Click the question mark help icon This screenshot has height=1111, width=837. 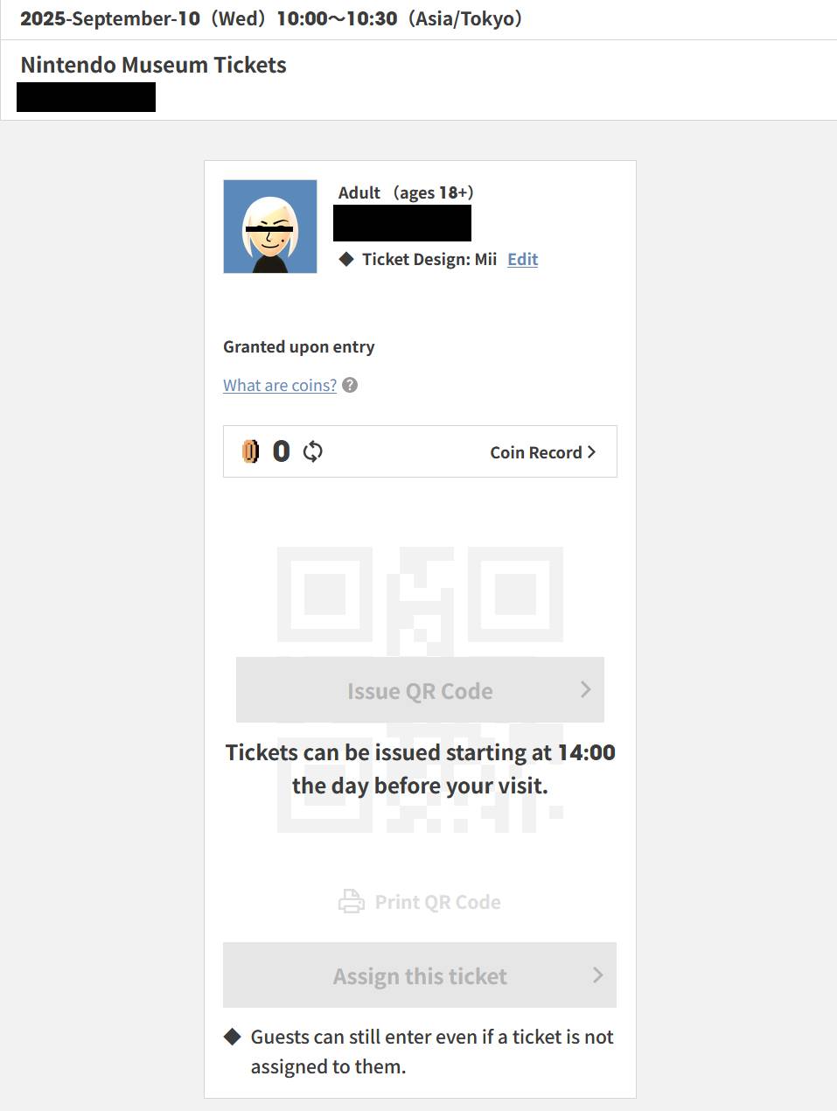(x=350, y=385)
